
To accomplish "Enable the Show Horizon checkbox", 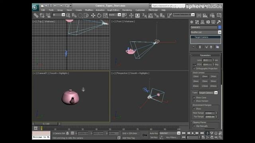I will 194,101.
